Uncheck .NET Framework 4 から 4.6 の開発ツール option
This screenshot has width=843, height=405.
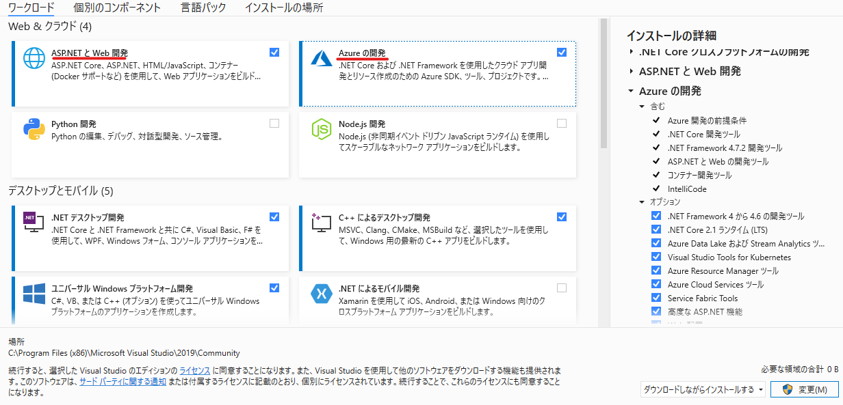coord(657,216)
